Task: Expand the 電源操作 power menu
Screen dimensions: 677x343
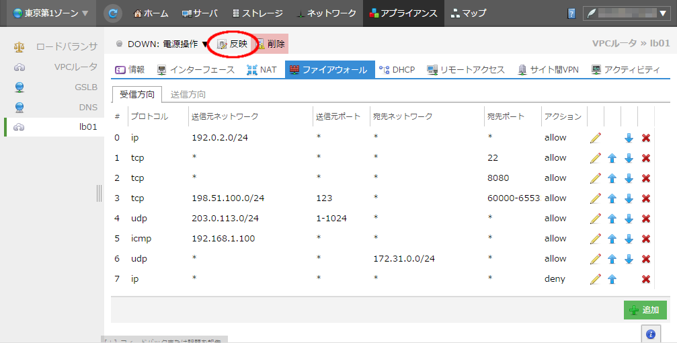Action: coord(204,44)
